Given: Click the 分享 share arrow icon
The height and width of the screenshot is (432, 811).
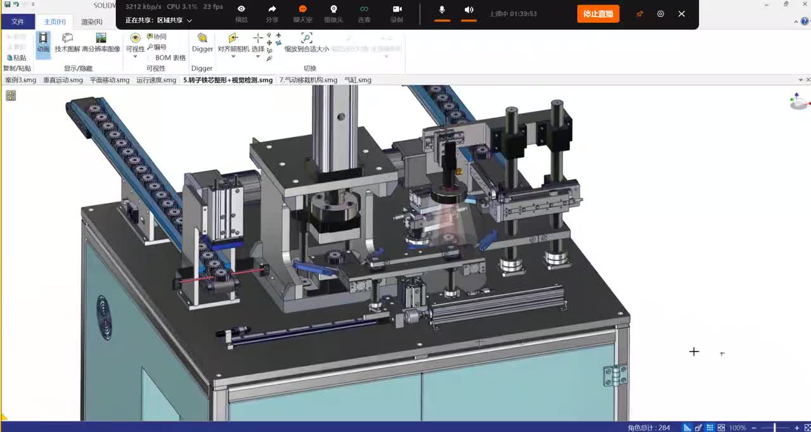Looking at the screenshot, I should (272, 10).
